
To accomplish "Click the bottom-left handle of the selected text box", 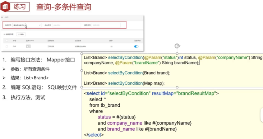I will (82, 87).
